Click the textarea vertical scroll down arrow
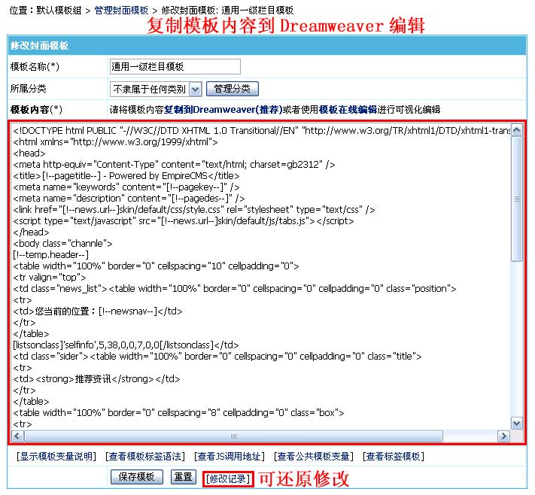The image size is (535, 495). point(516,423)
